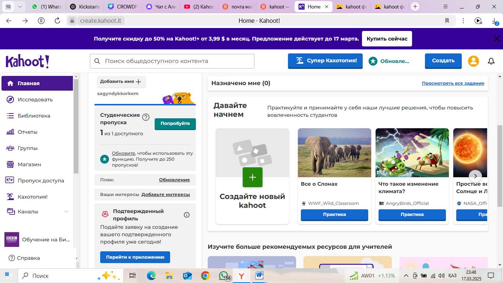The image size is (503, 283).
Task: Click the Create (Создать) button
Action: 443,61
